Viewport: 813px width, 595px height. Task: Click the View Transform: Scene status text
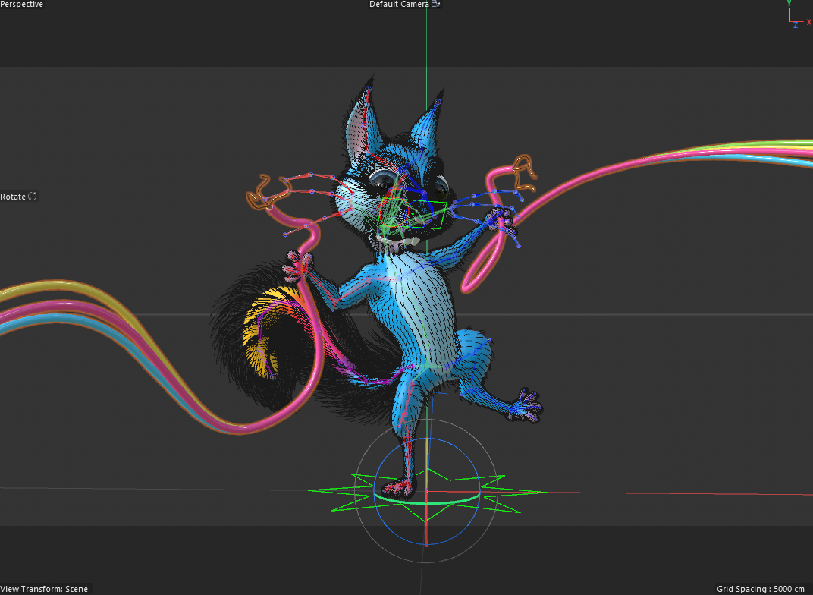45,589
